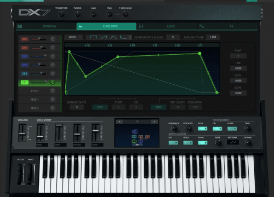Select the Mod 2 envelope row

39,108
